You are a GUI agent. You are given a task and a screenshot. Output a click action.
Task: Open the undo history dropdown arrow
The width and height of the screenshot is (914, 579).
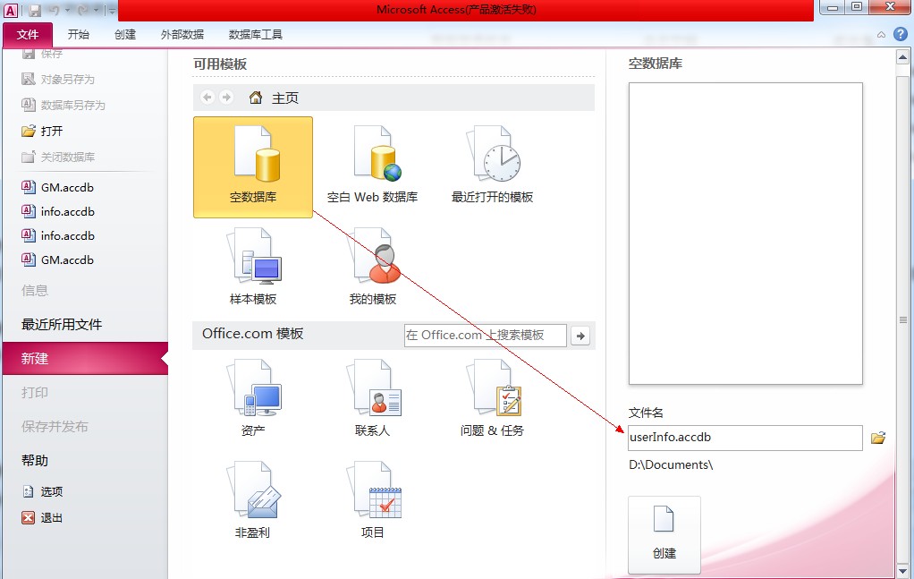68,10
